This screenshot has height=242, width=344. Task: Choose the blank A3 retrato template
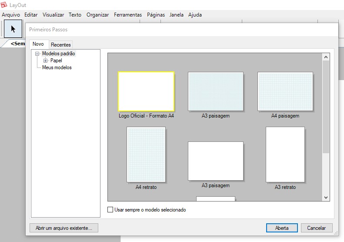(285, 155)
